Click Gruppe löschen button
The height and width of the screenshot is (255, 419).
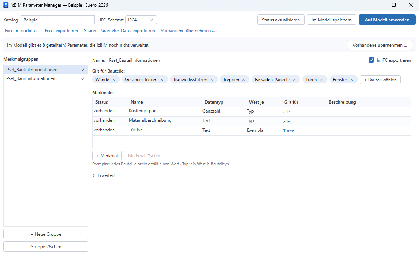tap(46, 247)
